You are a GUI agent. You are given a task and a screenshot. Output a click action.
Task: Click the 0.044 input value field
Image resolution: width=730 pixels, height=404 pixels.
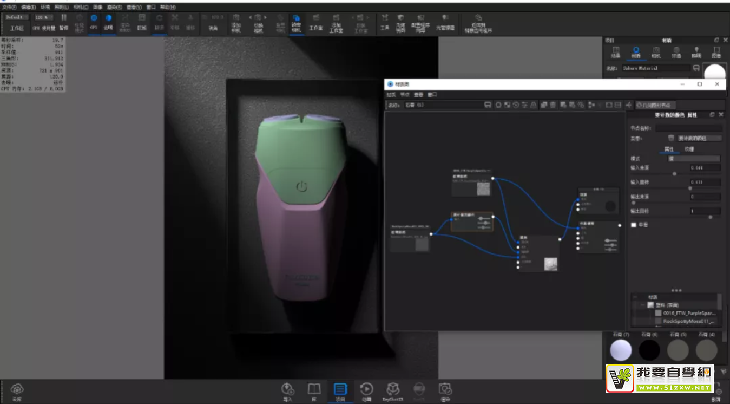(x=705, y=168)
